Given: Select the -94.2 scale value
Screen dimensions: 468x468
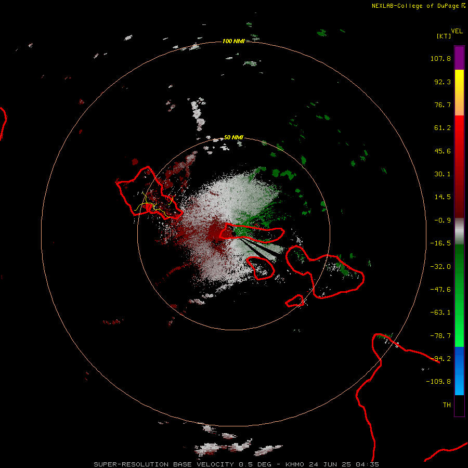Looking at the screenshot, I should 440,359.
